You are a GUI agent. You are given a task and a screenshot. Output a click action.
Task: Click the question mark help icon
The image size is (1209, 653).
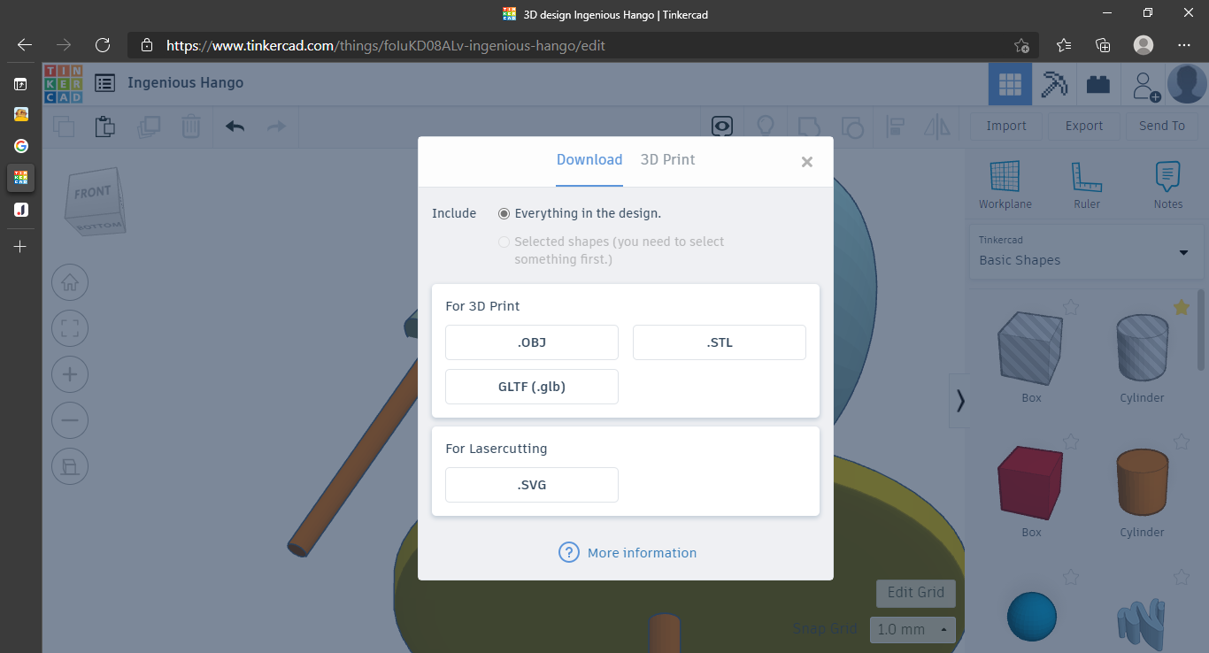[x=568, y=552]
